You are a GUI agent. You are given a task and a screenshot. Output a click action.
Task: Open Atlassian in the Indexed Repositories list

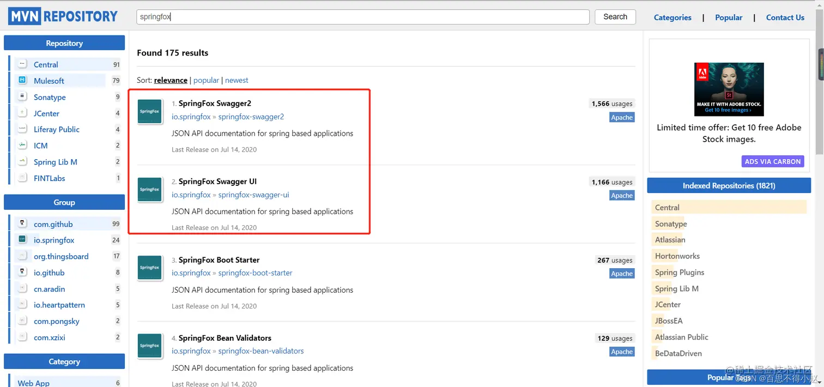tap(670, 240)
